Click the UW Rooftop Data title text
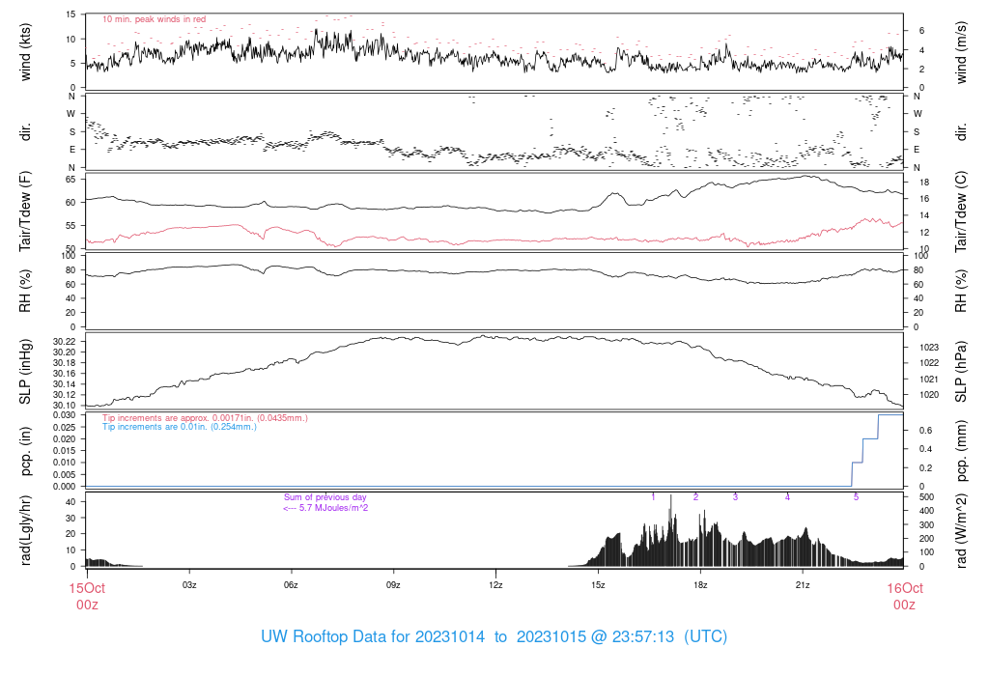 [x=494, y=637]
